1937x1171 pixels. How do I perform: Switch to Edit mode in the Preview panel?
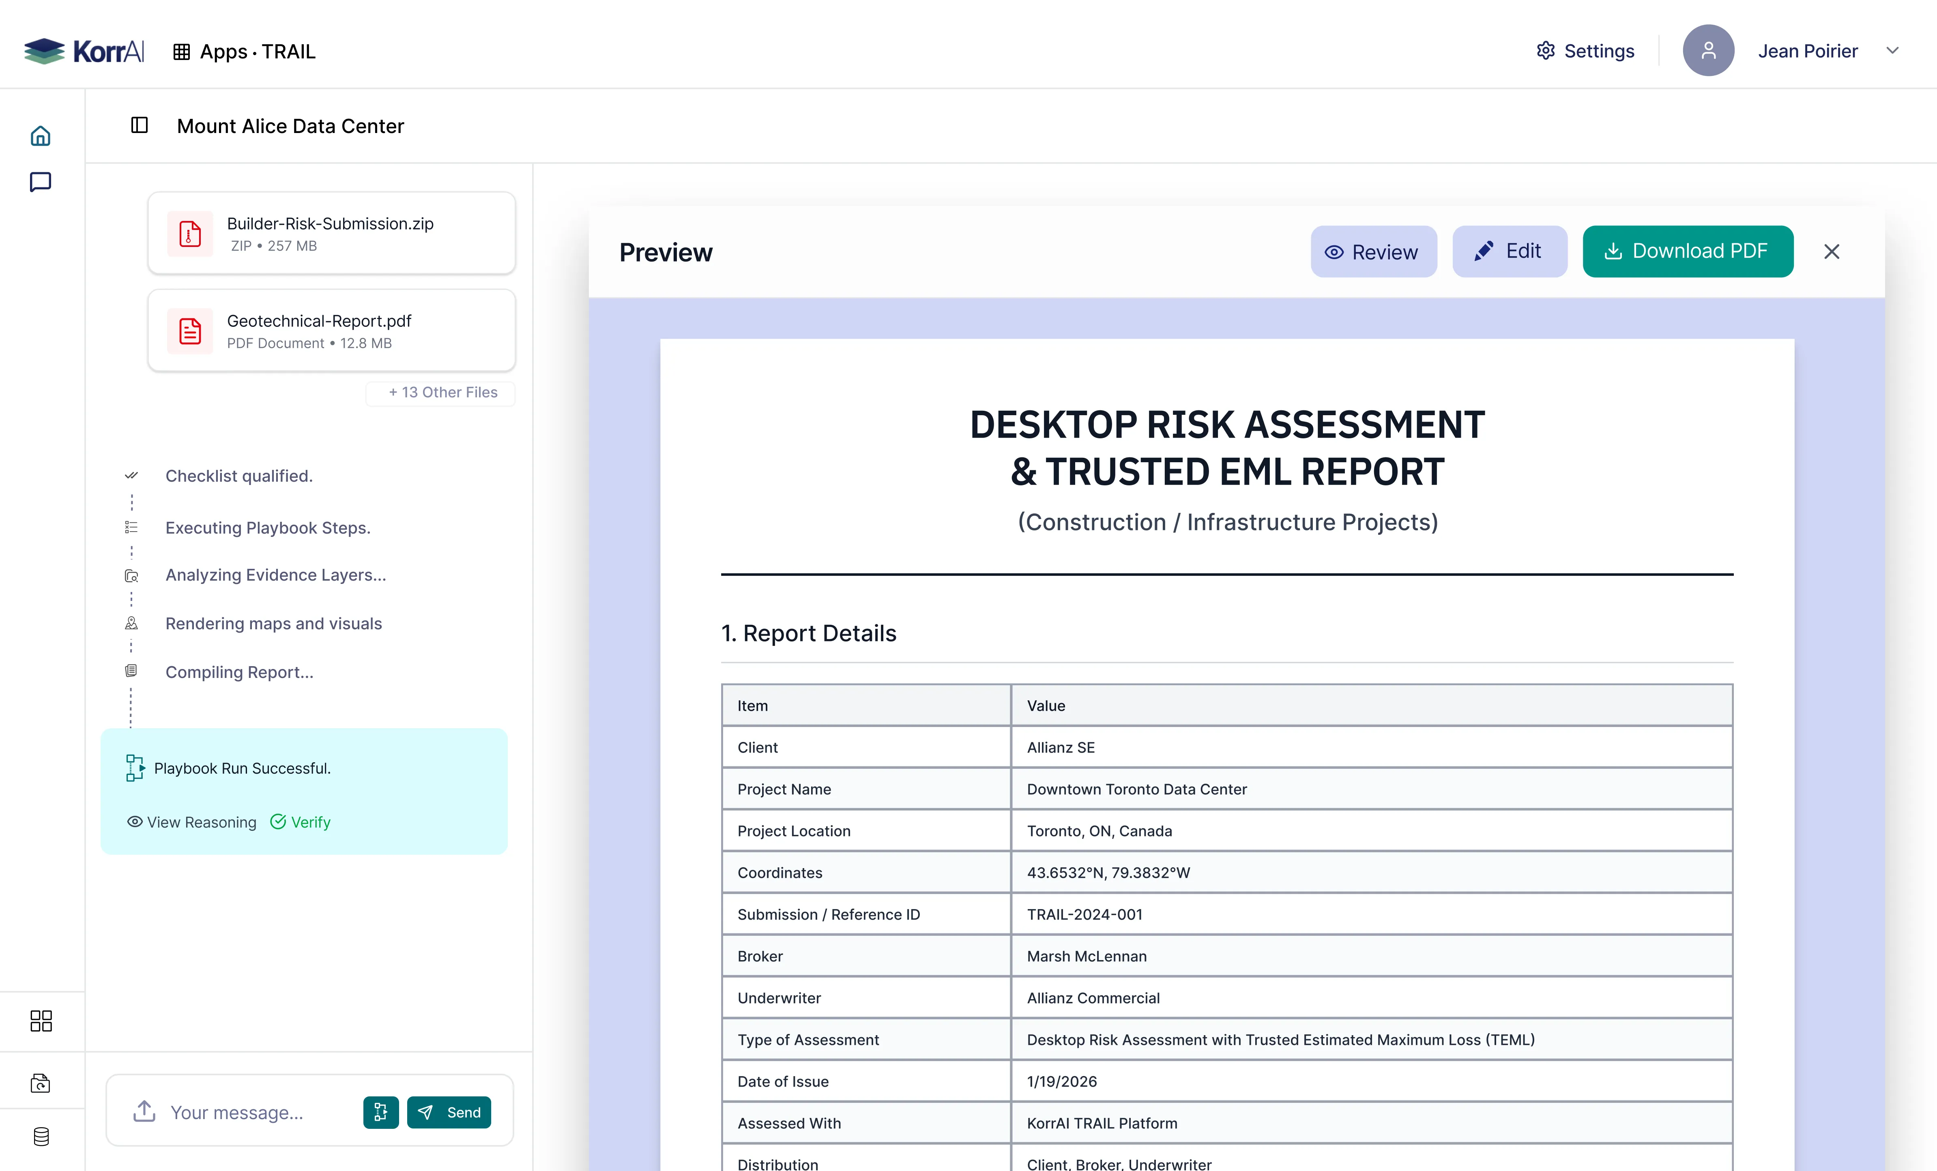coord(1509,251)
